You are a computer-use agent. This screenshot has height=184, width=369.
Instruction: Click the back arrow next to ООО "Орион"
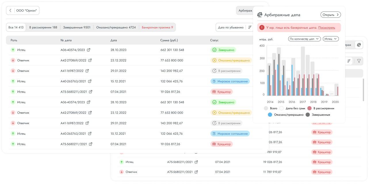pos(11,11)
